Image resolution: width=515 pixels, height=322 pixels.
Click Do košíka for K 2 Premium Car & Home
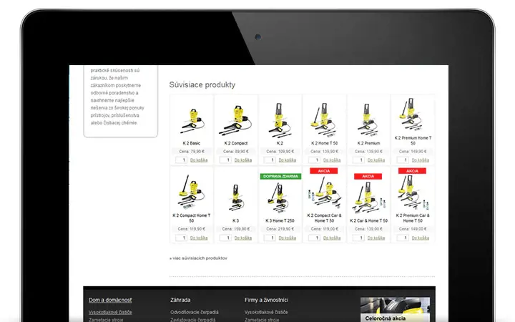click(x=421, y=238)
